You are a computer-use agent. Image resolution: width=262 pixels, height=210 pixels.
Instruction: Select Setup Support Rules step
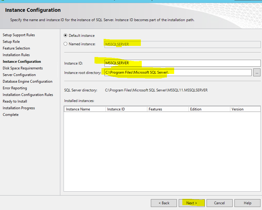(19, 35)
